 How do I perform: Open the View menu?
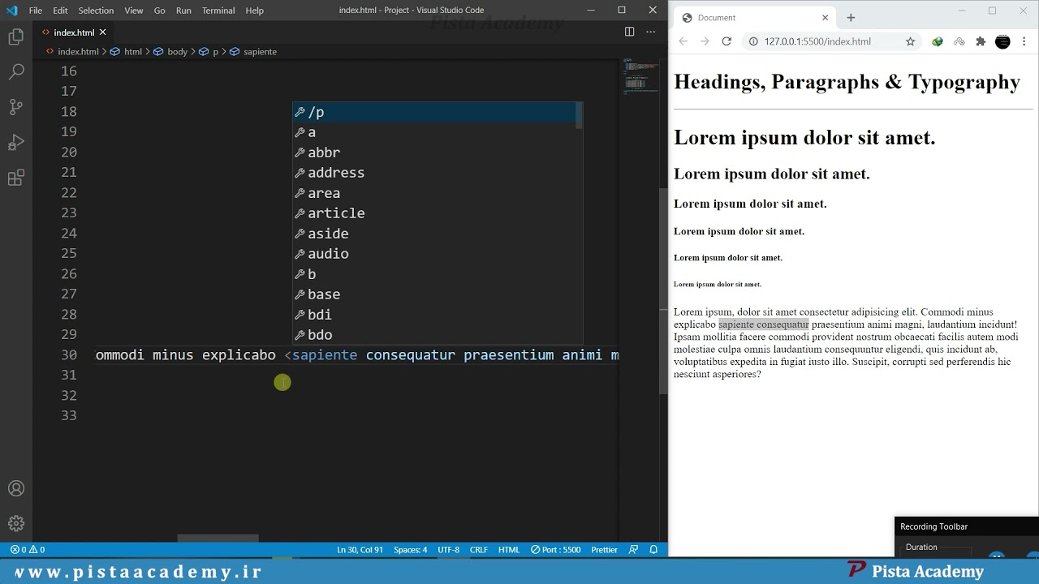point(134,11)
